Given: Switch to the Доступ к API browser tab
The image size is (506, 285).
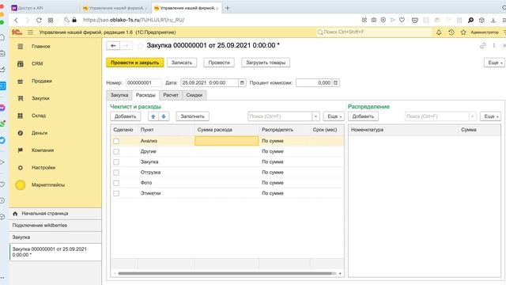Looking at the screenshot, I should tap(43, 8).
